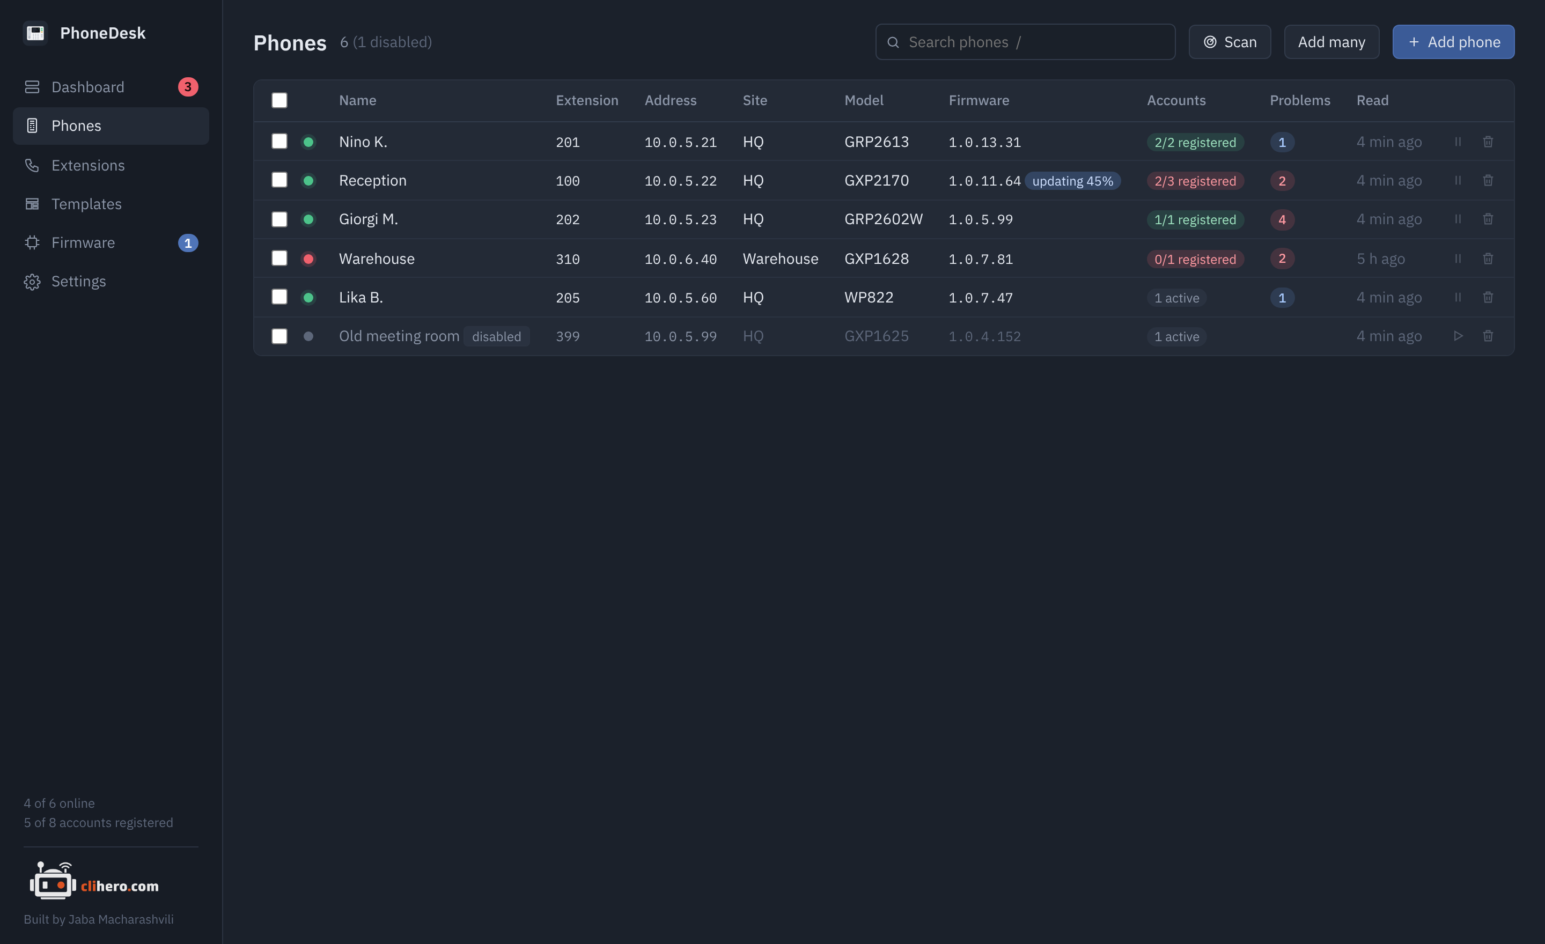
Task: Open the Firmware page
Action: (x=111, y=242)
